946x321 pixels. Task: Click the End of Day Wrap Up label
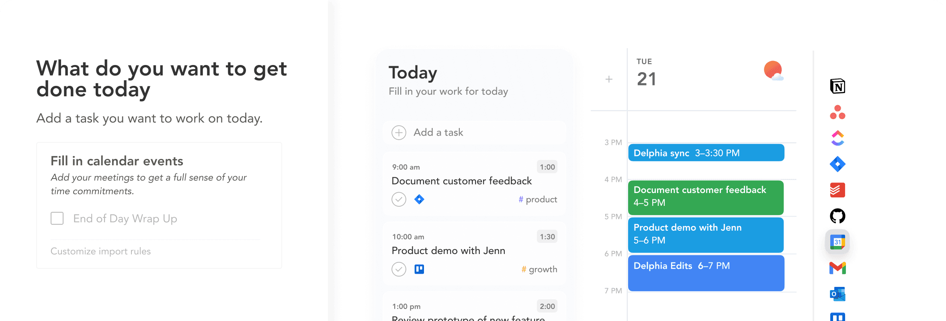(x=125, y=219)
